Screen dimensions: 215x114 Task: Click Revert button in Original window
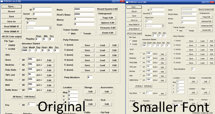coord(12,12)
